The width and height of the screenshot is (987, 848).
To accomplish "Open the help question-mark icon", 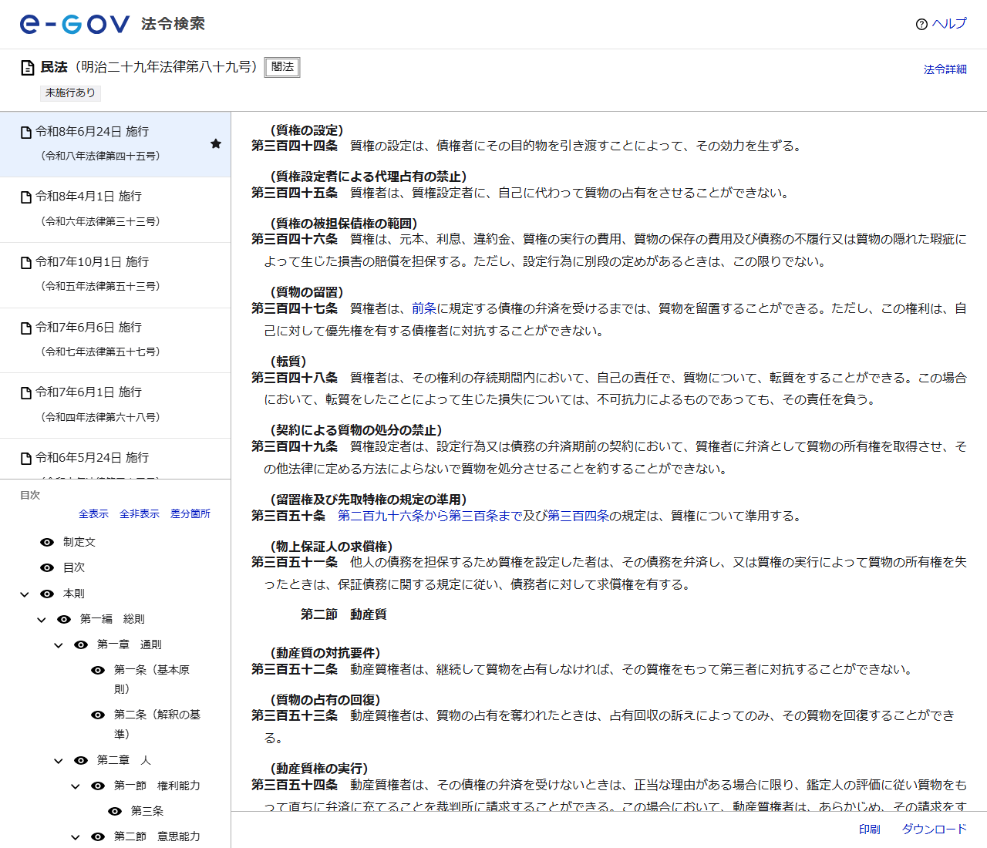I will pos(921,24).
